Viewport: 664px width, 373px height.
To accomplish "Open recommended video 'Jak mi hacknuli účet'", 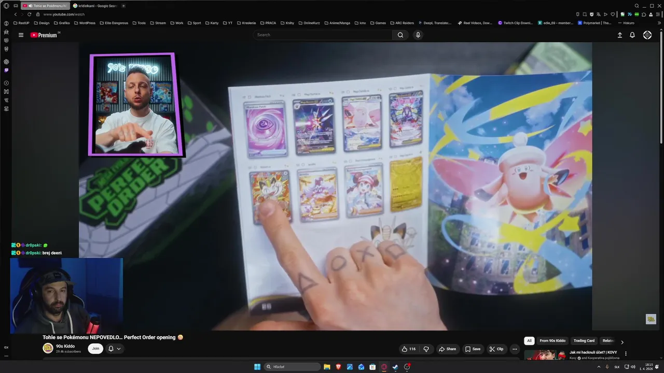I will pyautogui.click(x=593, y=352).
